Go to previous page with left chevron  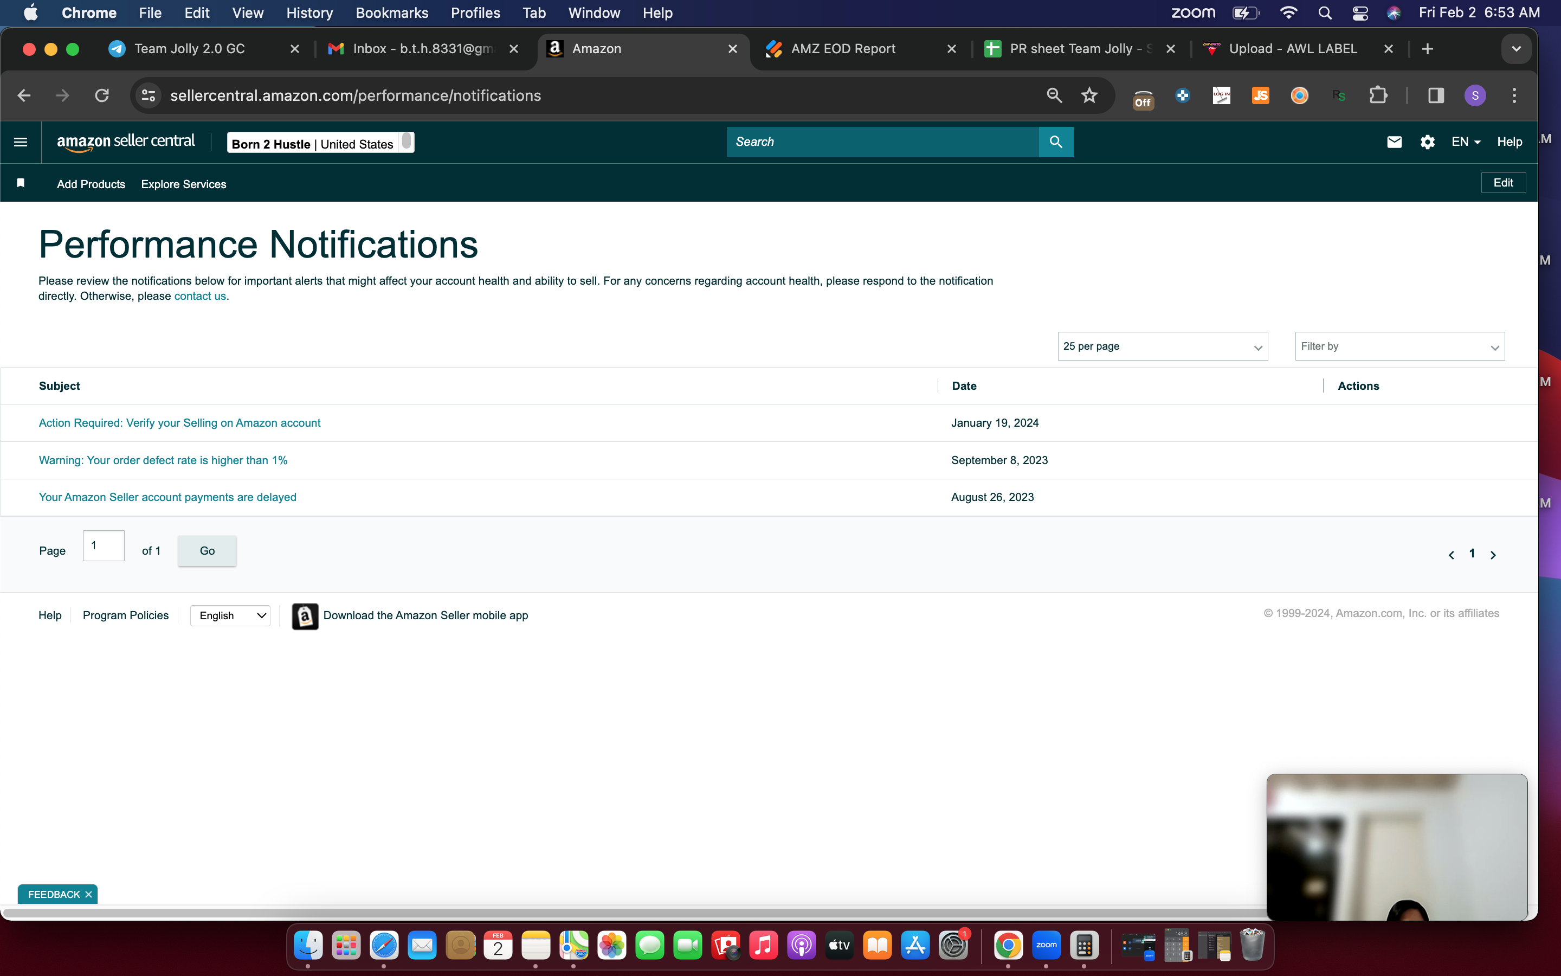tap(1452, 555)
